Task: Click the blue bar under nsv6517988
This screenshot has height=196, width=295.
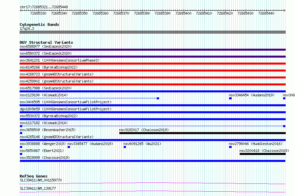Action: (152, 91)
